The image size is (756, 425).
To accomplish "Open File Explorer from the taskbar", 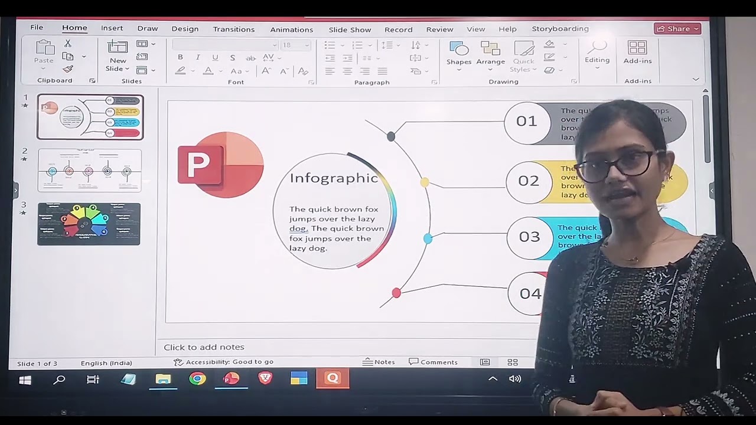I will [x=163, y=379].
